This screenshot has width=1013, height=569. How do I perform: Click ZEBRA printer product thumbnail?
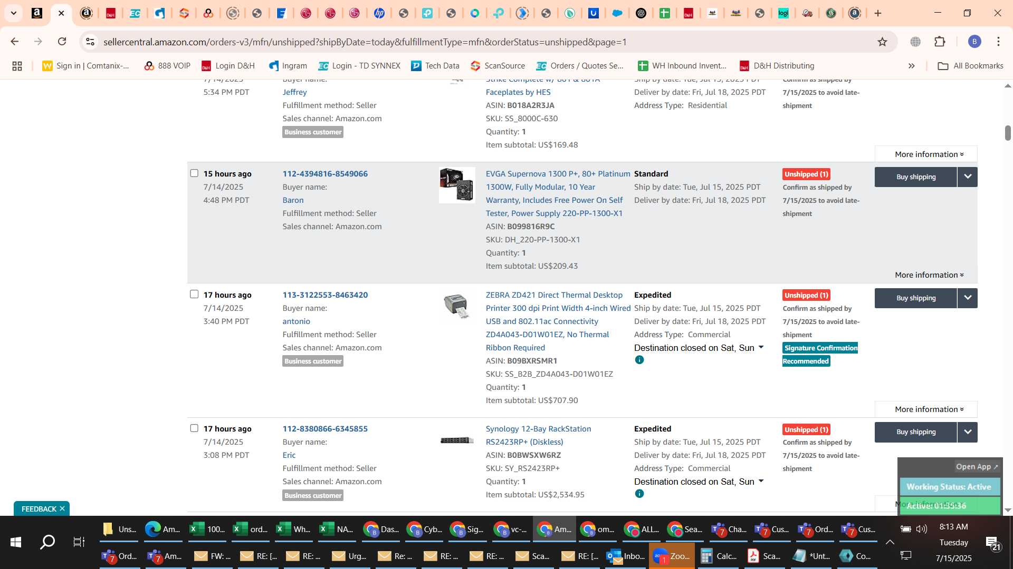pyautogui.click(x=457, y=306)
